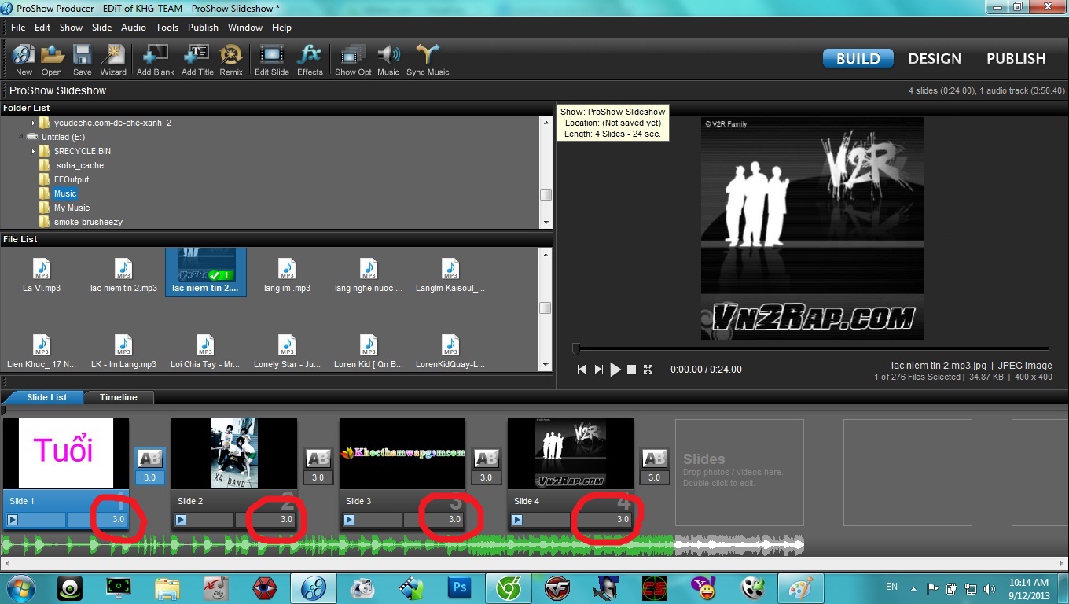The height and width of the screenshot is (604, 1069).
Task: Switch to the Timeline tab
Action: click(118, 398)
